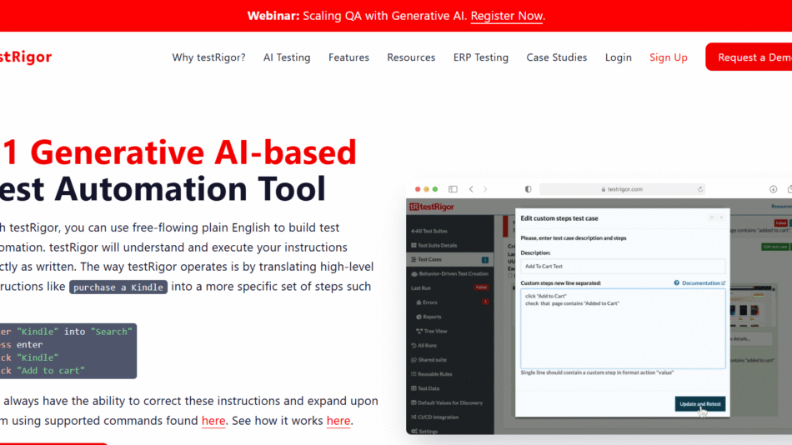Click the browser back arrow
The width and height of the screenshot is (792, 445).
(x=471, y=189)
